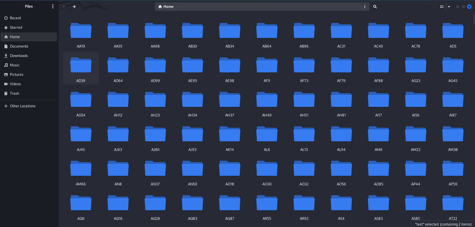Screen dimensions: 475x227
Task: Select the AJ80 folder icon
Action: click(x=155, y=134)
